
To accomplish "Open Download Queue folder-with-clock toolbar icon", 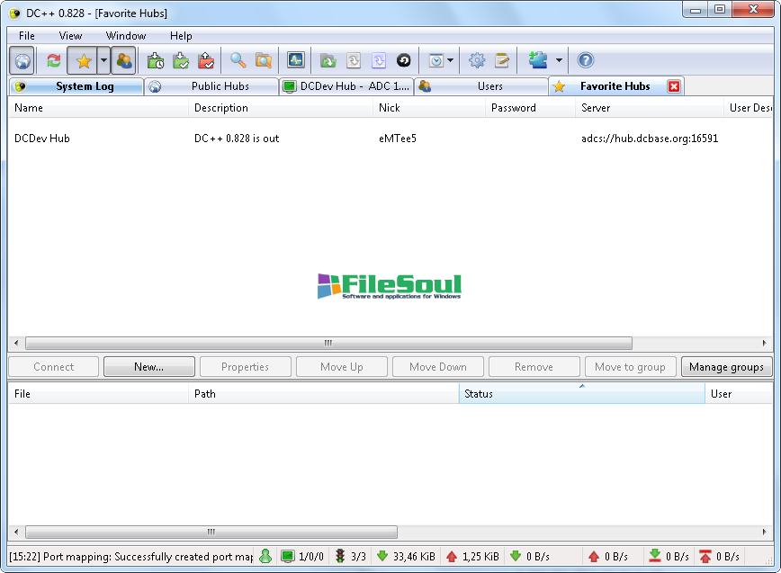I will [156, 61].
